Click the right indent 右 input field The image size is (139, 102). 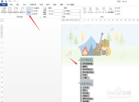(x=59, y=14)
